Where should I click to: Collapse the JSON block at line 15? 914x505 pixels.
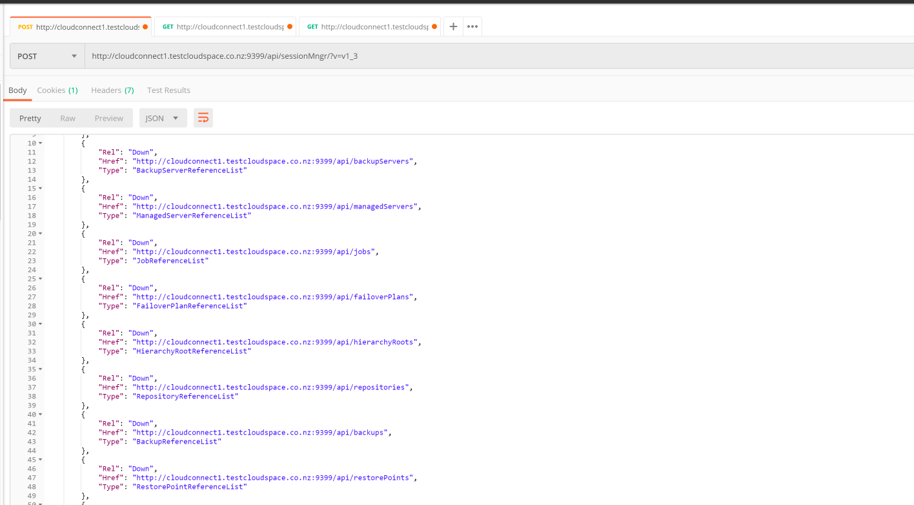click(40, 188)
